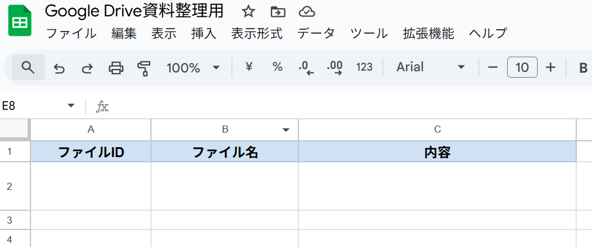592x247 pixels.
Task: Select empty cell A2
Action: [x=91, y=186]
